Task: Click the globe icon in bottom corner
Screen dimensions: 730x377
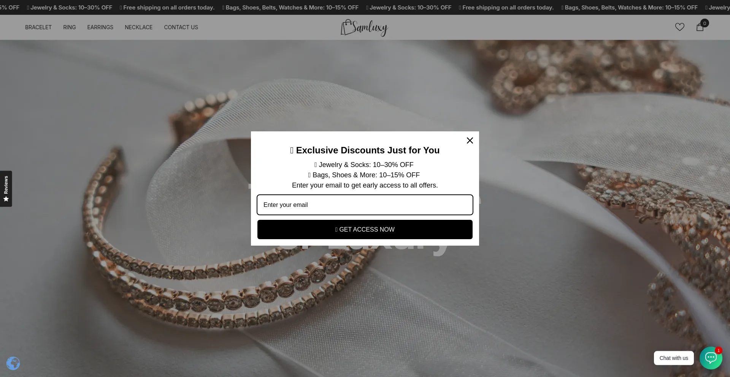Action: (x=13, y=363)
